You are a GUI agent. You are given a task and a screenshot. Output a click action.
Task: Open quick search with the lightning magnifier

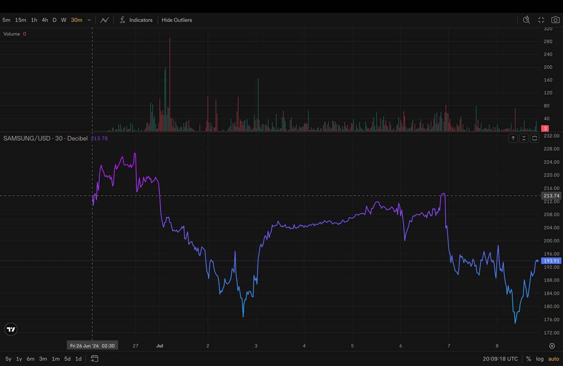tap(526, 20)
